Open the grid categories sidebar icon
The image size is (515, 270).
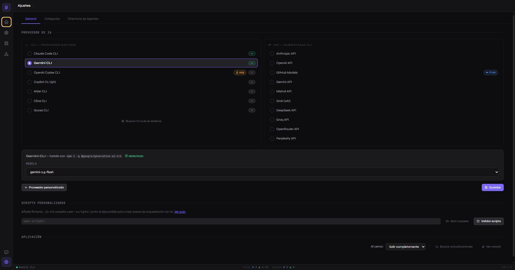coord(6,43)
